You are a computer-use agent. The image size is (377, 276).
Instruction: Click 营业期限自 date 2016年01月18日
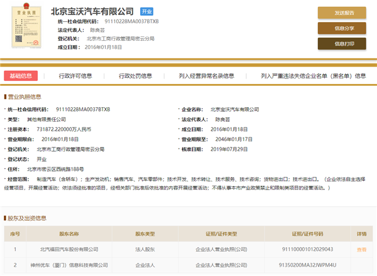point(60,139)
